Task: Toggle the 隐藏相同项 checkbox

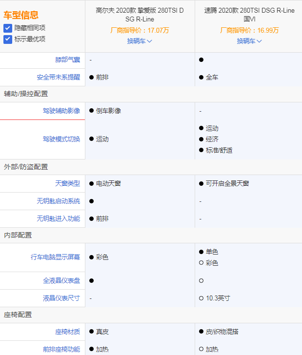Action: (8, 28)
